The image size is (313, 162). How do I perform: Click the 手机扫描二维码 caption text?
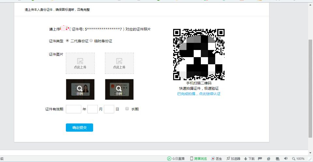(199, 83)
